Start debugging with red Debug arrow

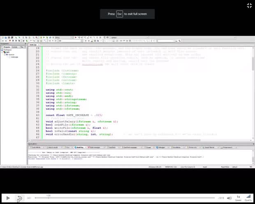(76, 37)
